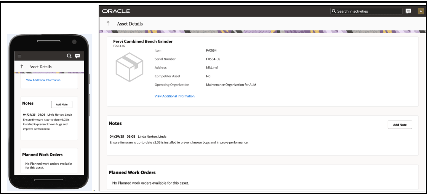Tap the phone Asset Details page title

[40, 67]
